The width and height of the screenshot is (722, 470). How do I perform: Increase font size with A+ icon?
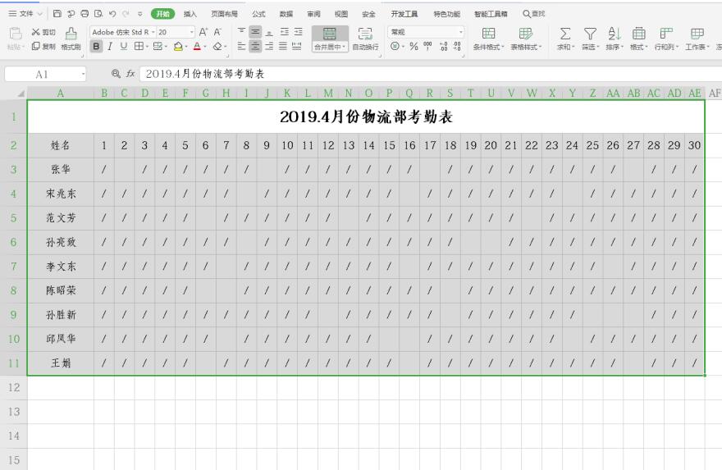pos(203,32)
